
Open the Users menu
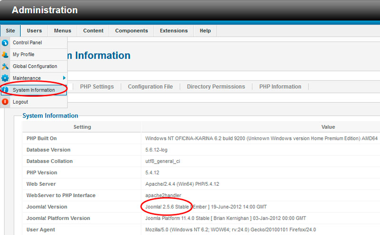point(34,31)
